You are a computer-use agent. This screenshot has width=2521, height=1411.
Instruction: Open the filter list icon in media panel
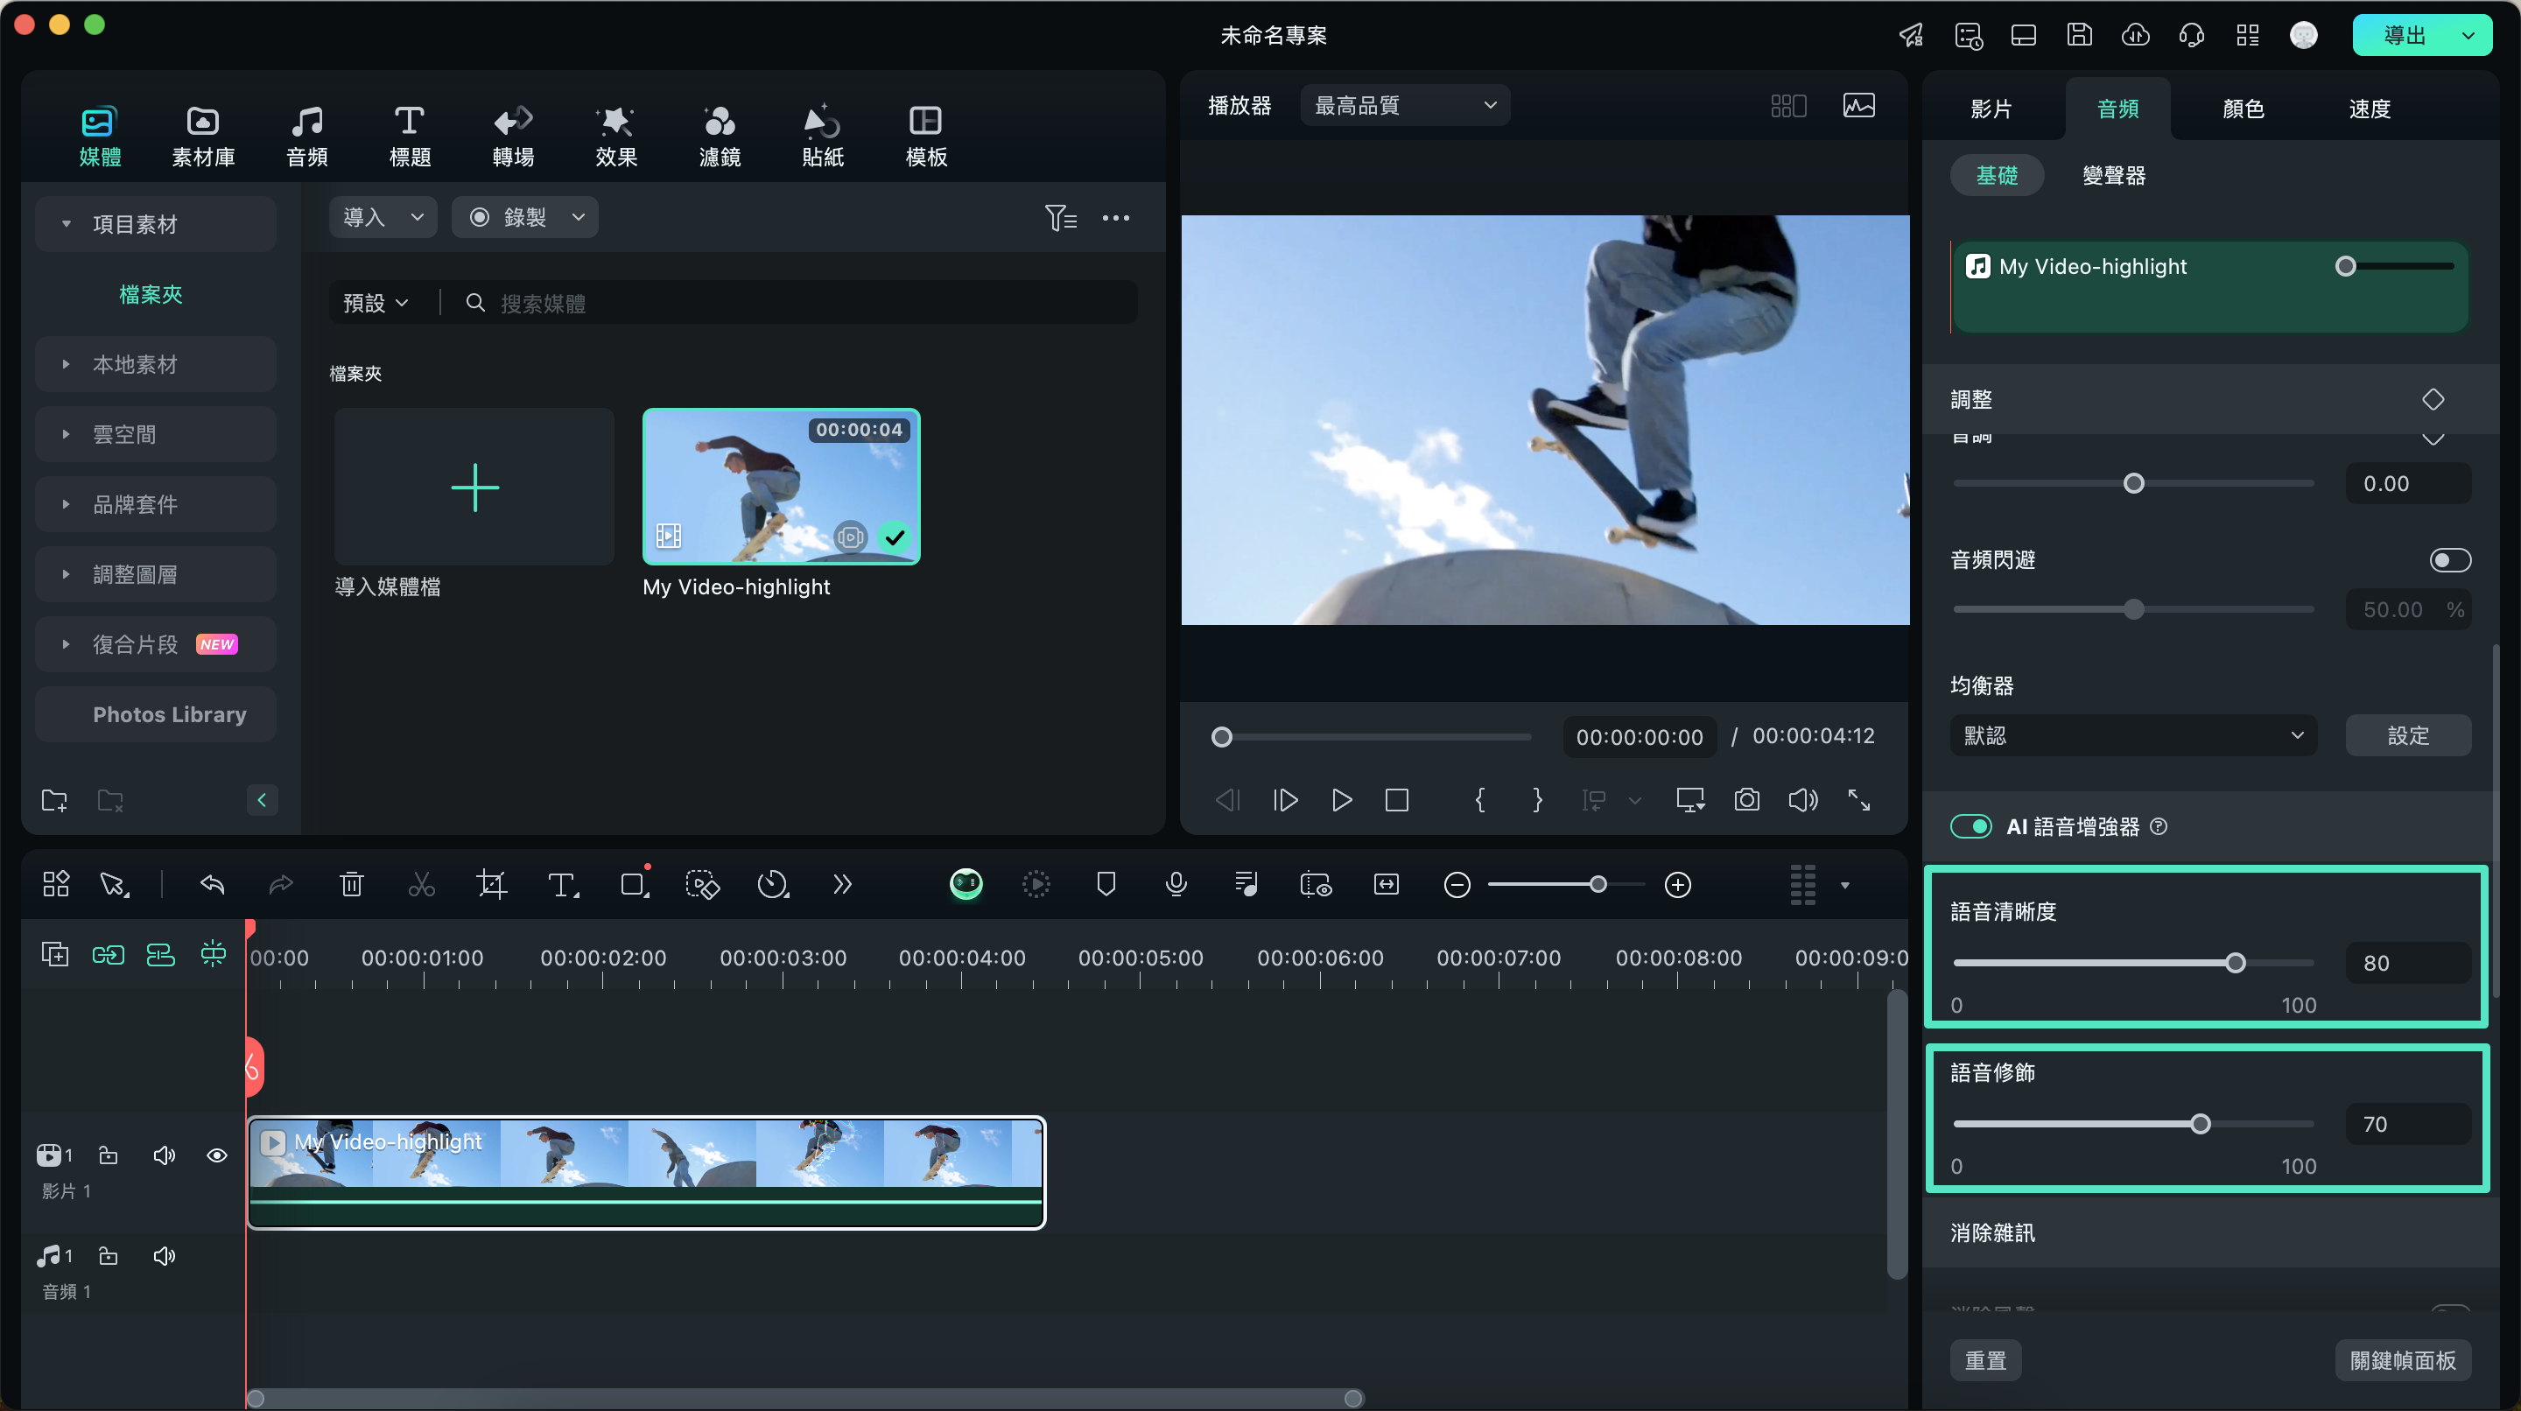click(1060, 217)
